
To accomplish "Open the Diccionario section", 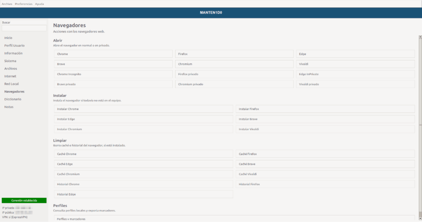I will 13,99.
